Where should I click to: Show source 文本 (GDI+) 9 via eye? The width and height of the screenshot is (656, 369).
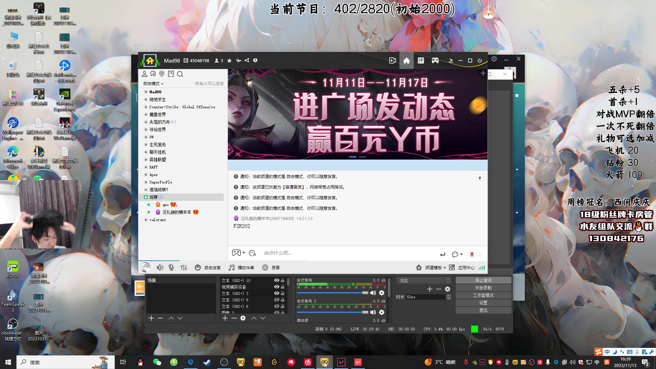(277, 300)
